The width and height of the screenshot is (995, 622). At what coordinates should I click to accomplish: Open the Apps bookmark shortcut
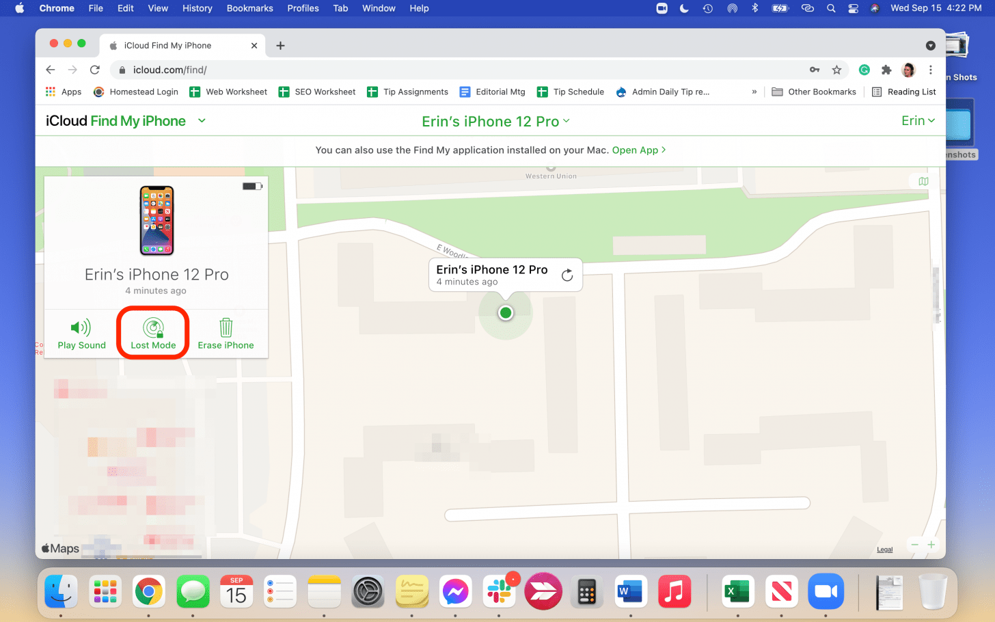click(63, 92)
